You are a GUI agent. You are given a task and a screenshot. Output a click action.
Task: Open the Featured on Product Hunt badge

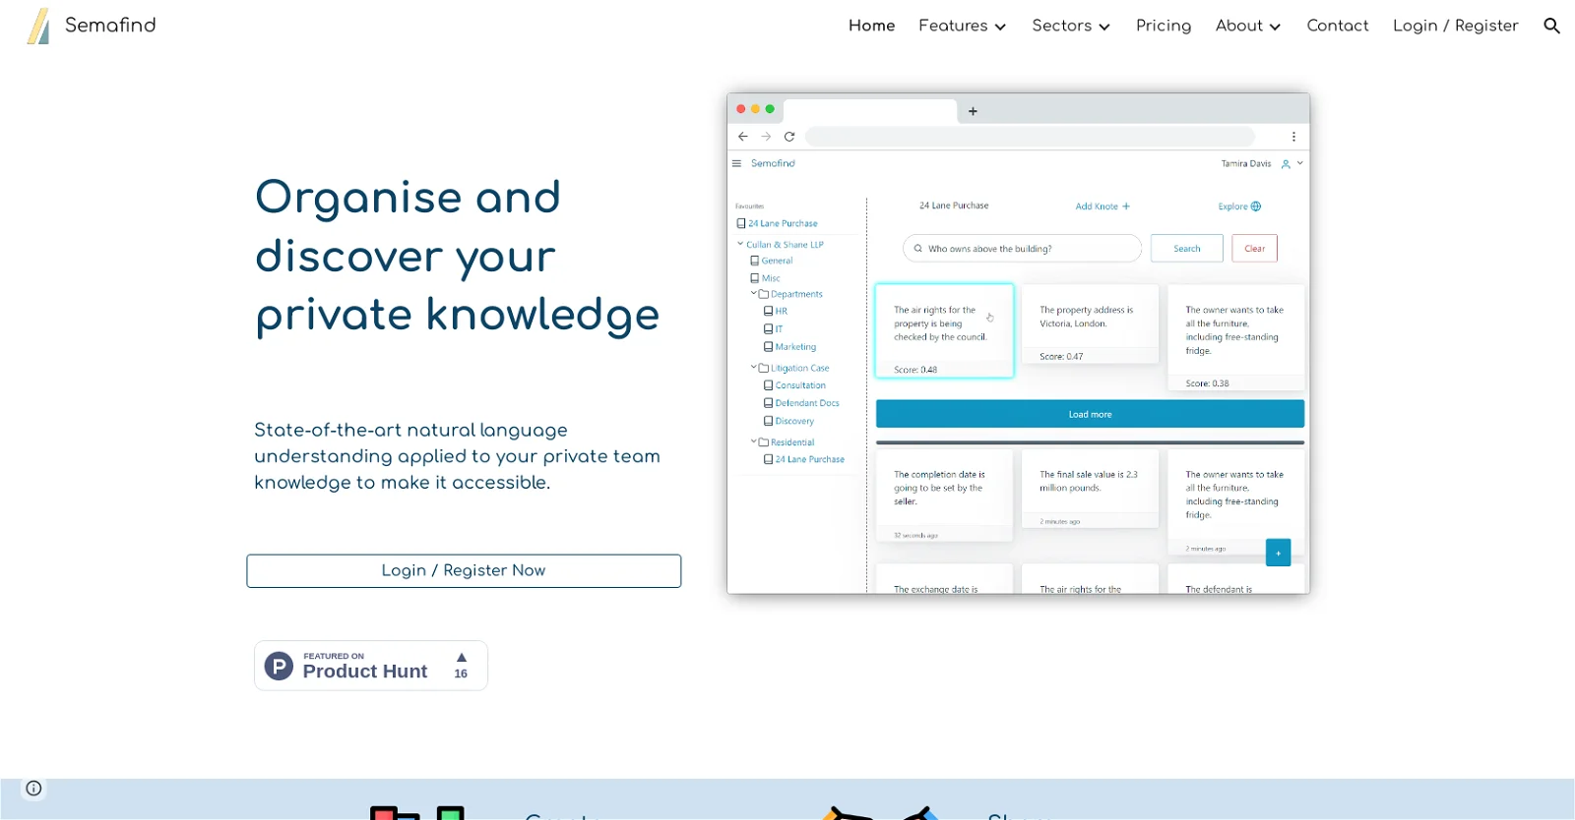click(x=371, y=666)
